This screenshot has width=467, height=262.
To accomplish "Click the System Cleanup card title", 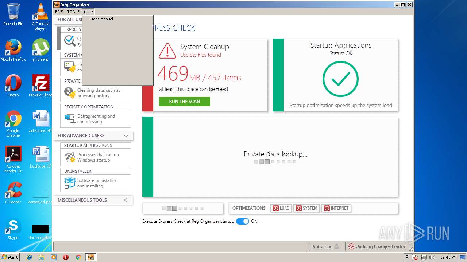I will [205, 47].
